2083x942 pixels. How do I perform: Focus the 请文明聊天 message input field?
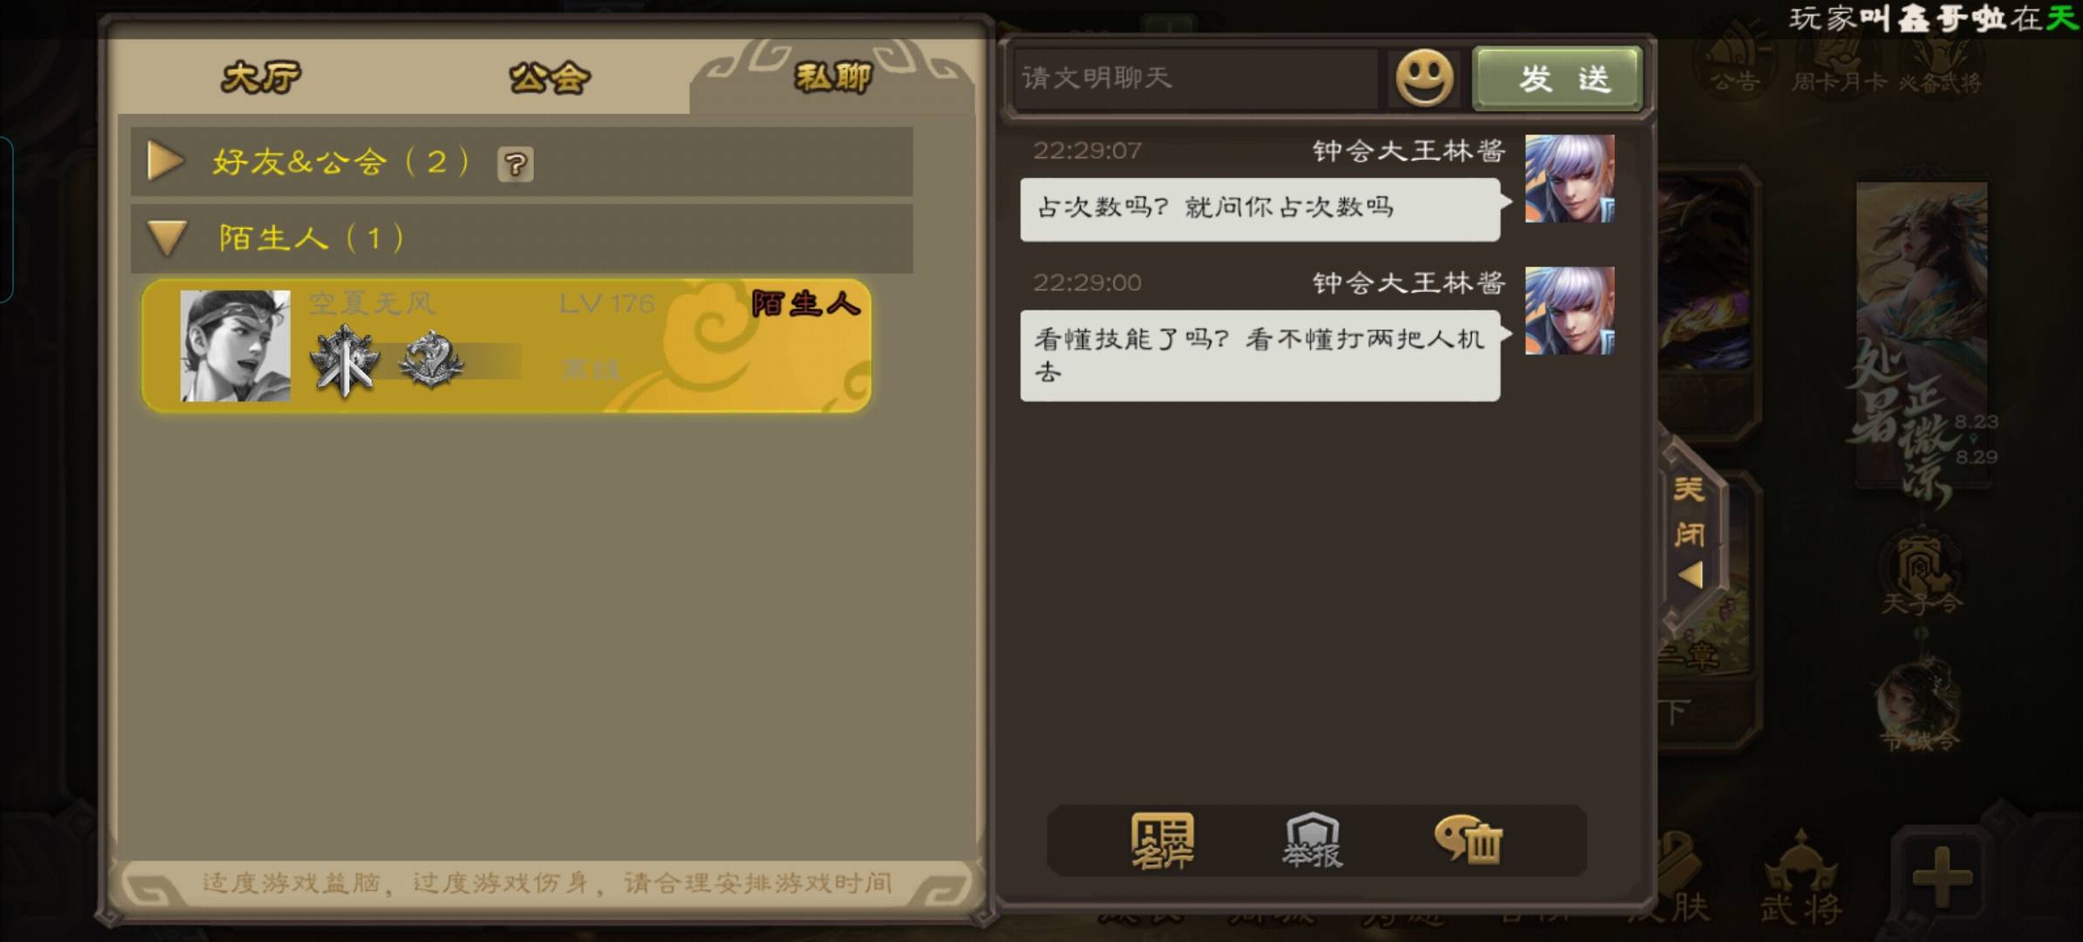[x=1196, y=78]
